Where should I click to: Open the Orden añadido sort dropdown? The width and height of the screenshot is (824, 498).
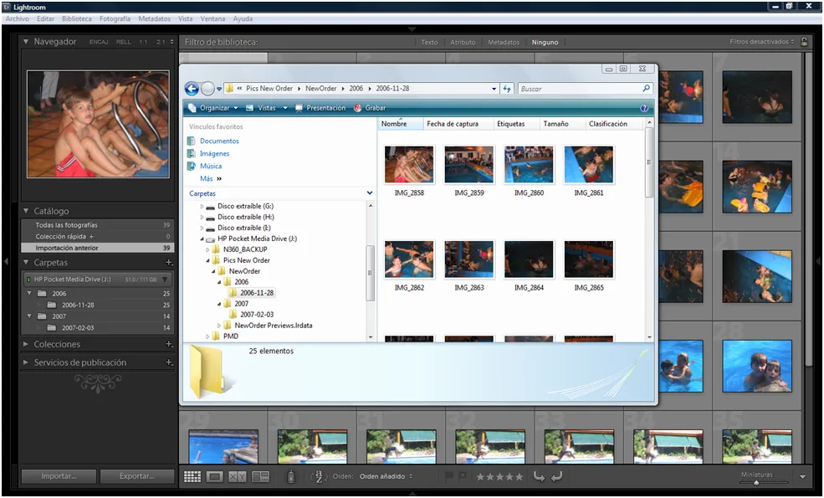coord(391,477)
